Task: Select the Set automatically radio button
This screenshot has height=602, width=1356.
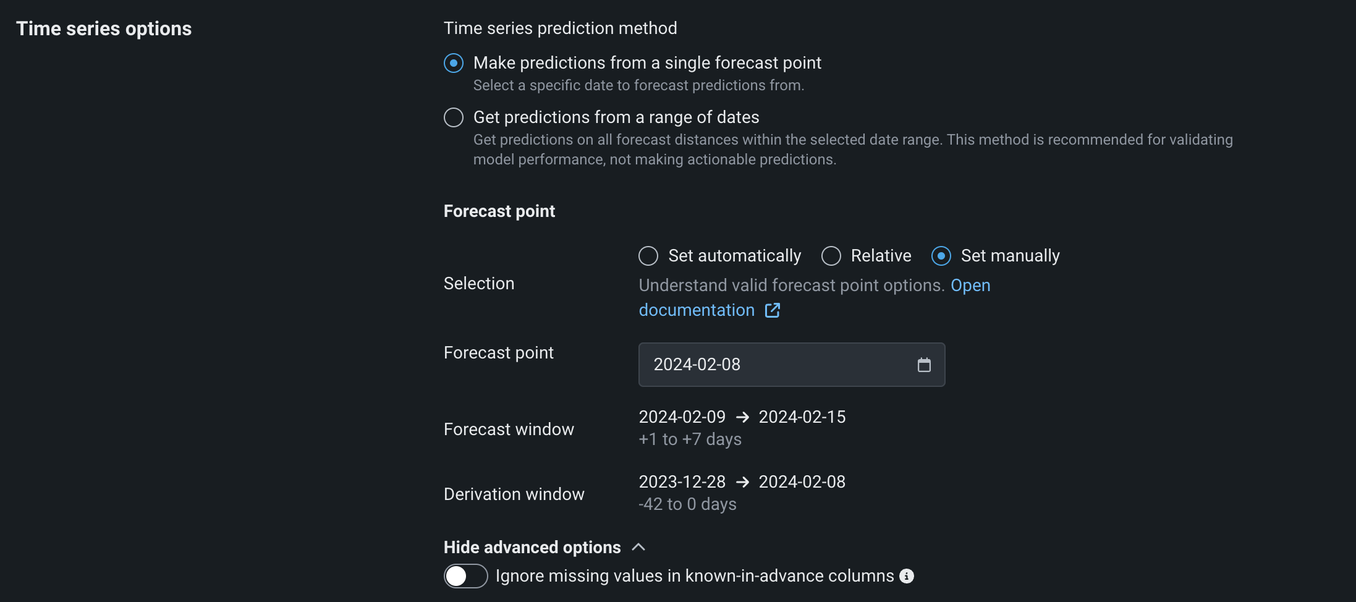Action: point(648,256)
